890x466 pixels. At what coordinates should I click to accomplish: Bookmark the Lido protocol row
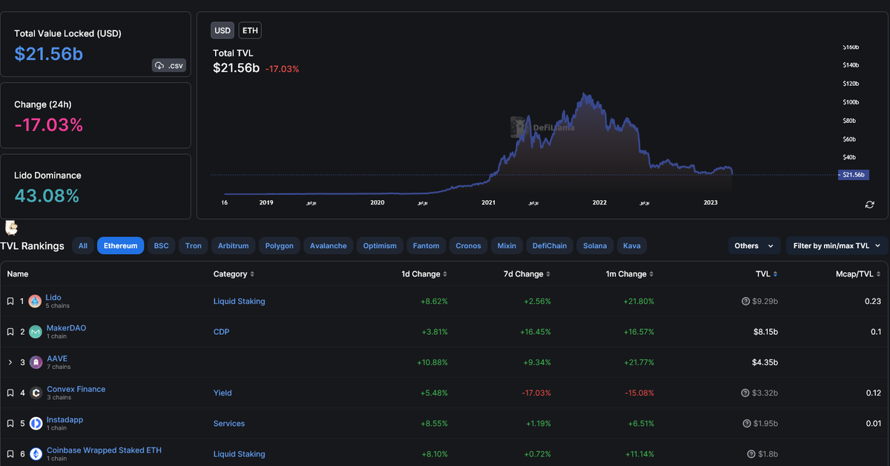(x=10, y=302)
